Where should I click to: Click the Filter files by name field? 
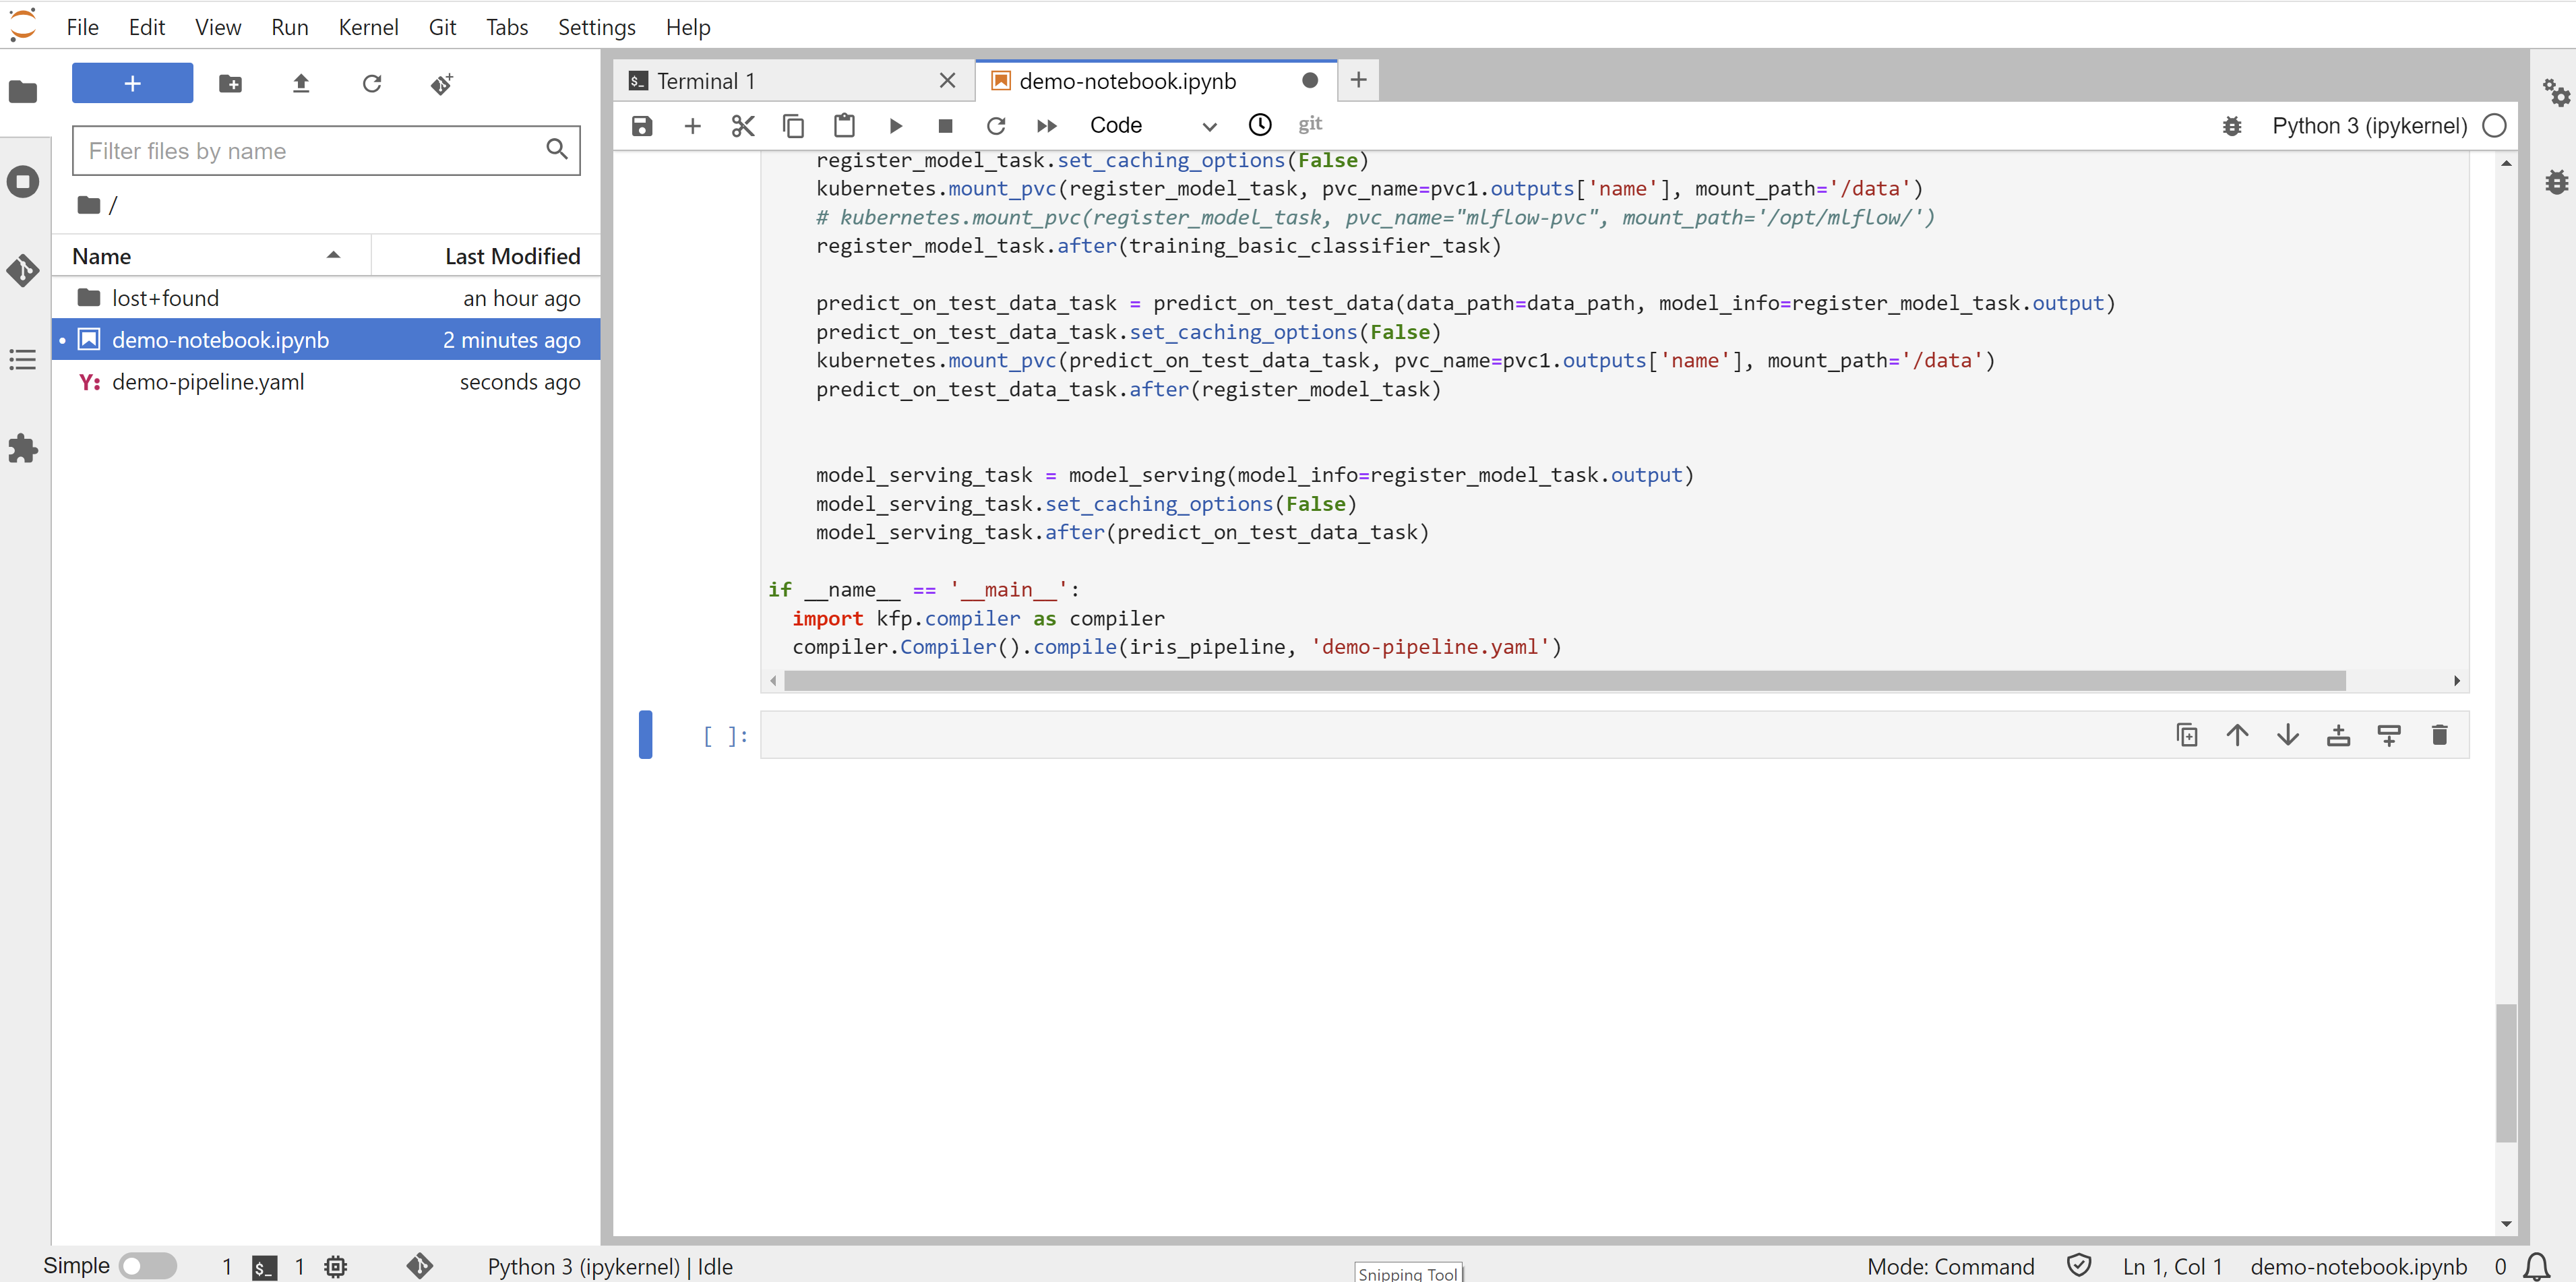click(x=326, y=151)
